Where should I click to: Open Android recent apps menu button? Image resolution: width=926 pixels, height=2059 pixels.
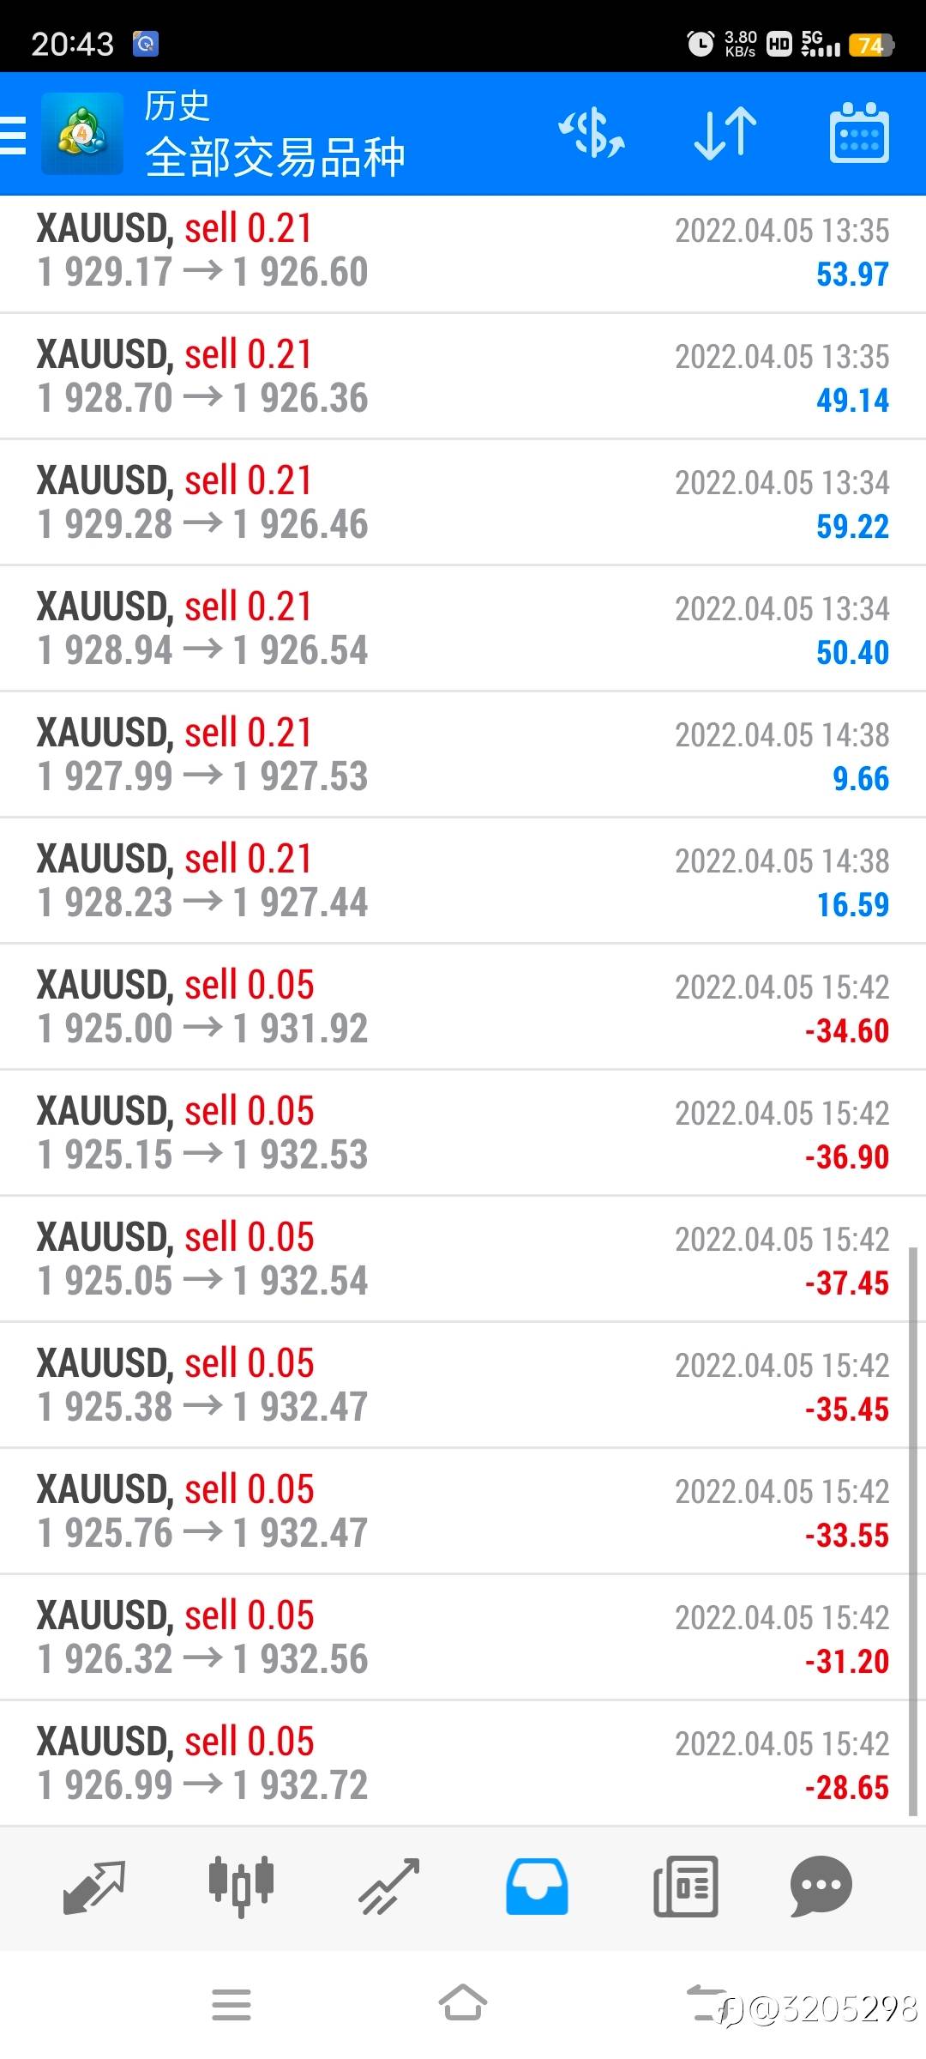(x=231, y=2004)
